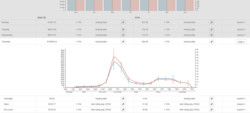Click pencil icon for Open sales
The height and width of the screenshot is (113, 250).
click(x=123, y=104)
